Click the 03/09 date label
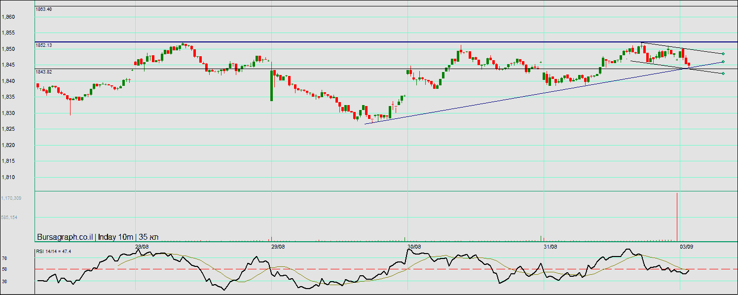The height and width of the screenshot is (295, 738). point(687,247)
